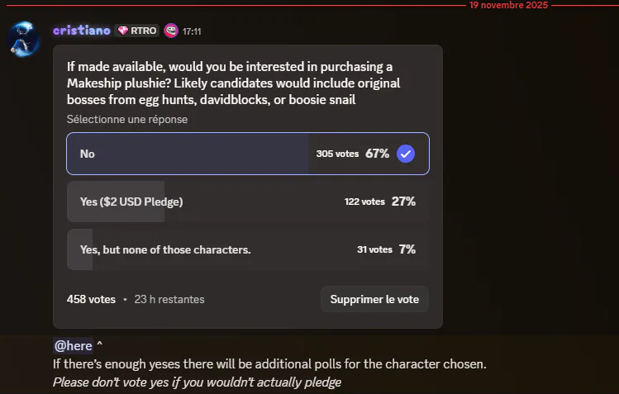Open the 458 votes total list
The width and height of the screenshot is (619, 394).
point(91,299)
